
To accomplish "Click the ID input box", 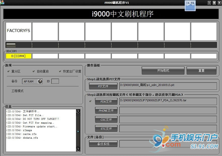I will click(55, 81).
